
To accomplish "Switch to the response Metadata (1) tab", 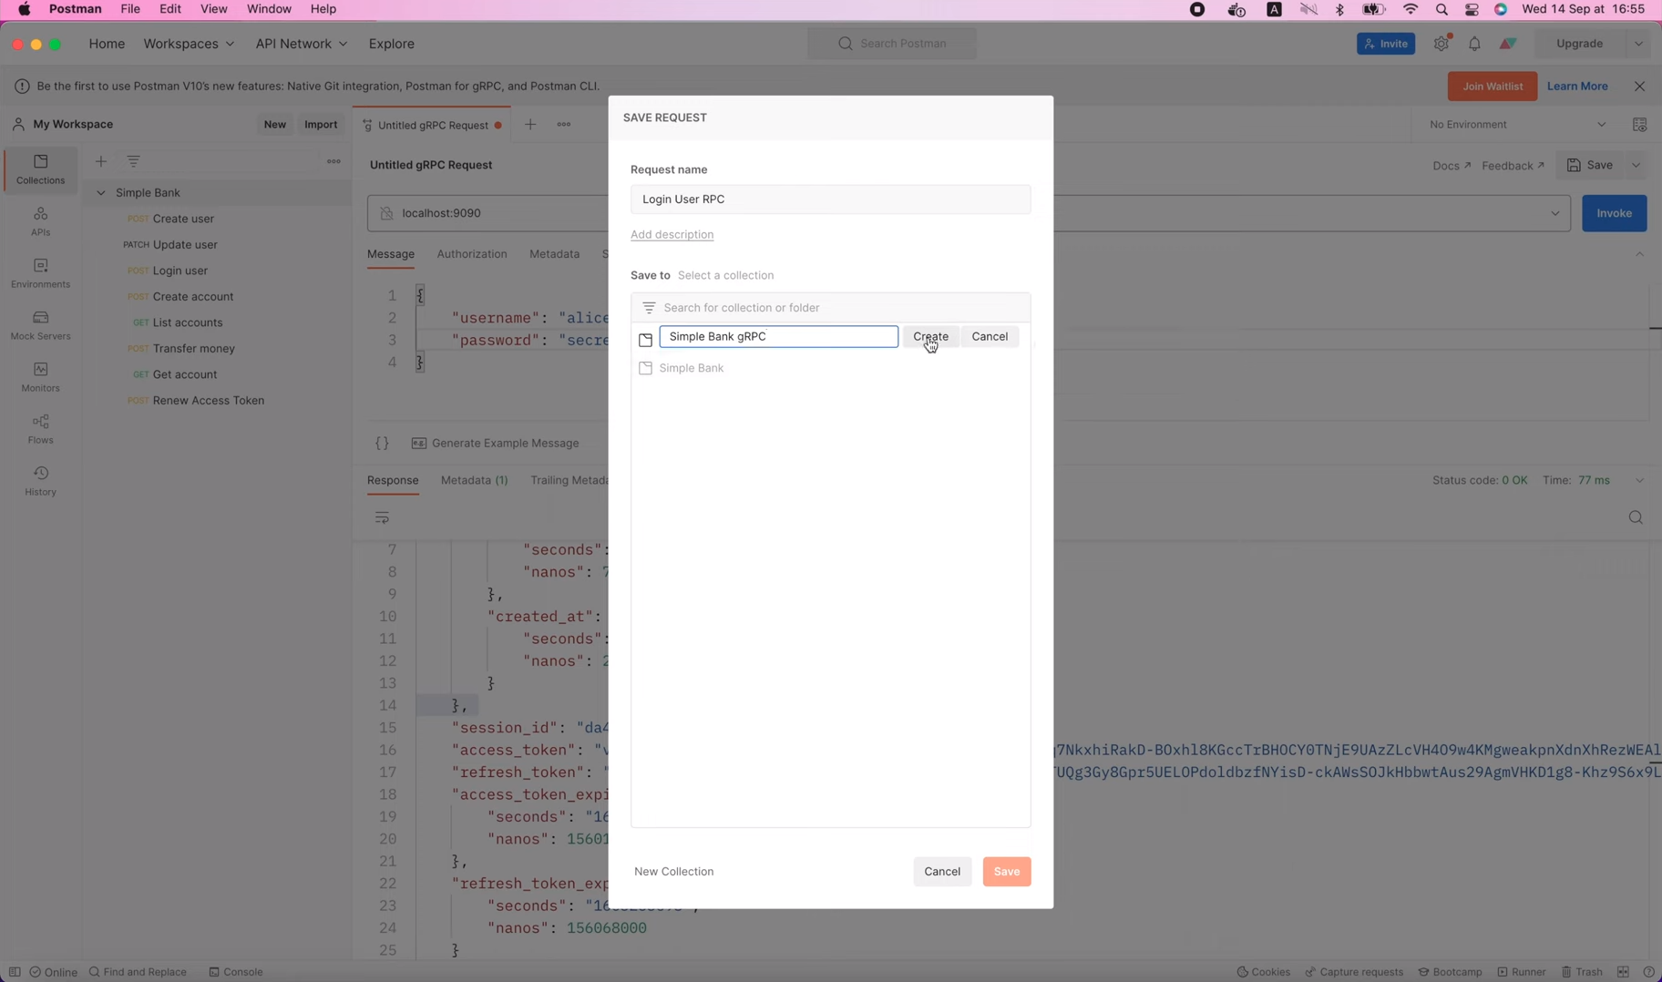I will (x=474, y=480).
